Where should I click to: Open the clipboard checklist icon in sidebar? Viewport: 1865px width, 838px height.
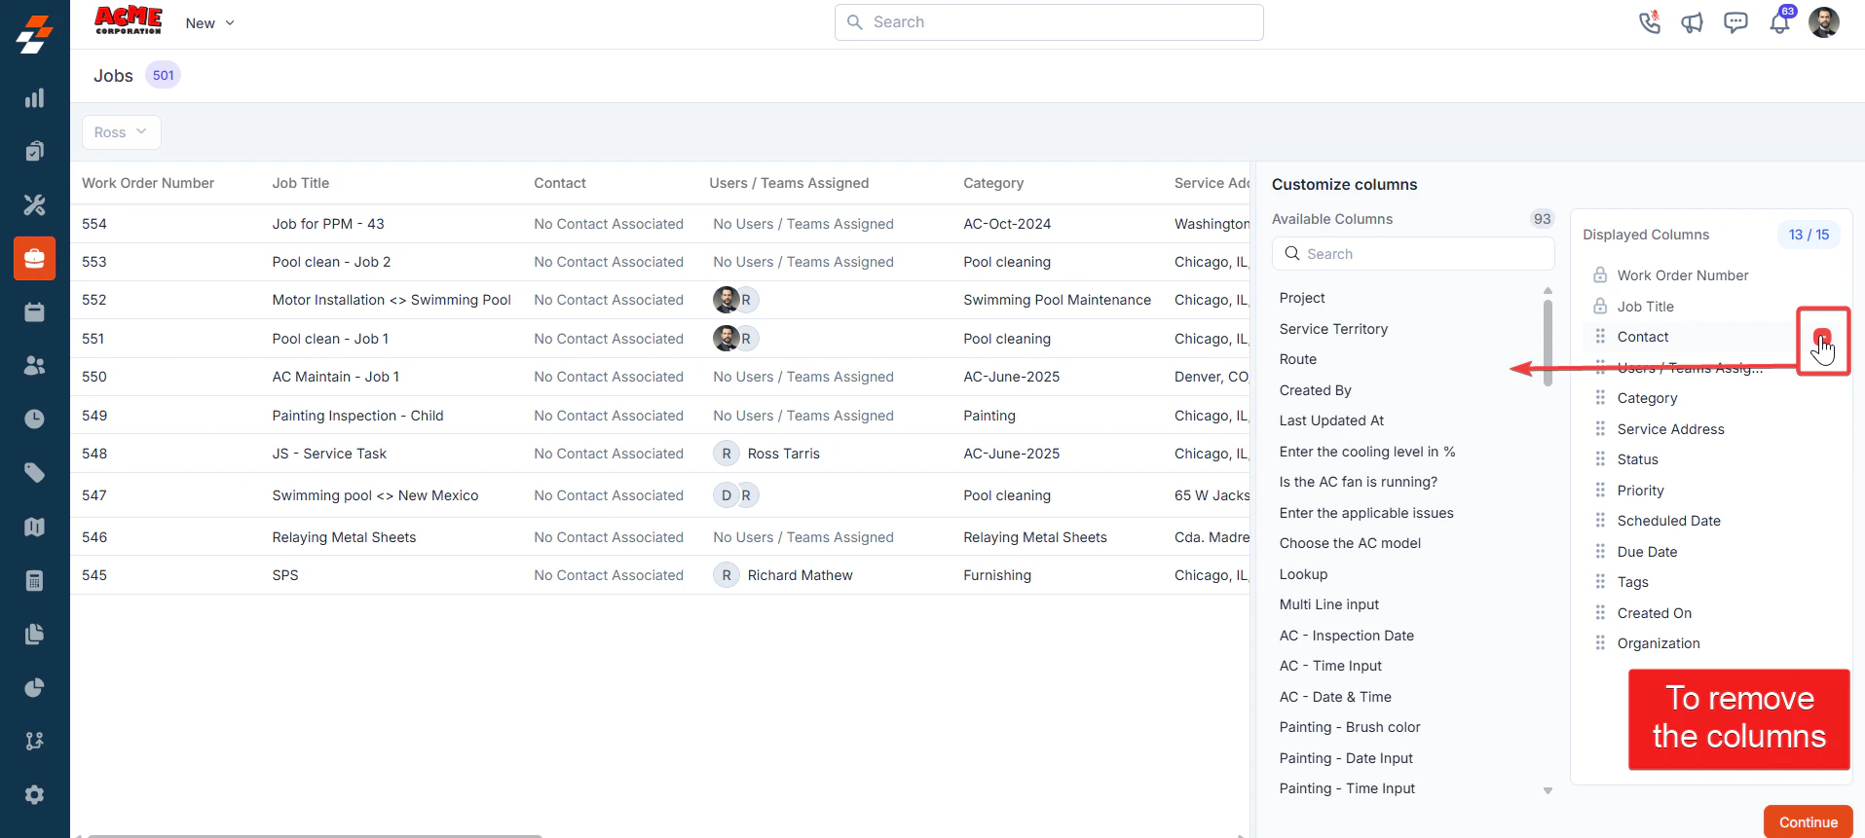34,151
